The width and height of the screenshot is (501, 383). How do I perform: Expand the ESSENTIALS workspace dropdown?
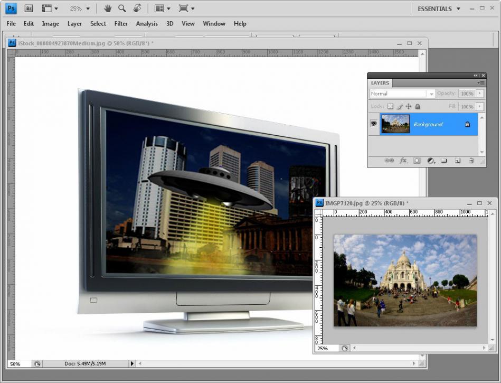(439, 9)
